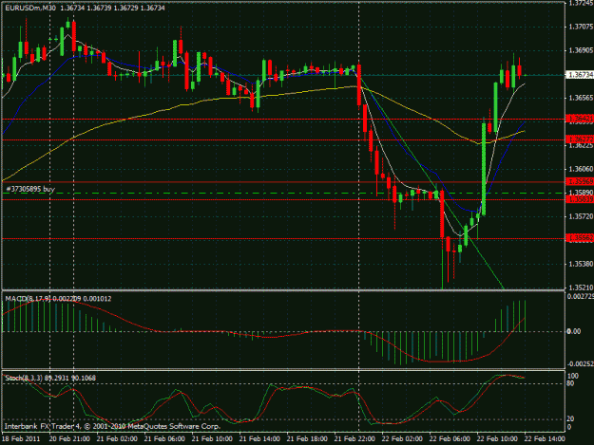This screenshot has width=594, height=445.
Task: Click the 1.35890 price axis label
Action: (x=581, y=192)
